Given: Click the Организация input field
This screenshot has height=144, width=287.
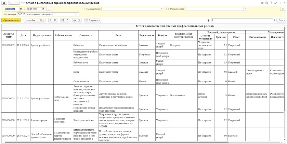Looking at the screenshot, I should point(47,14).
